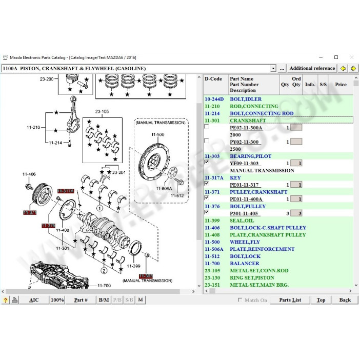Click the 11-406 pulley bolt diagram label

[29, 174]
